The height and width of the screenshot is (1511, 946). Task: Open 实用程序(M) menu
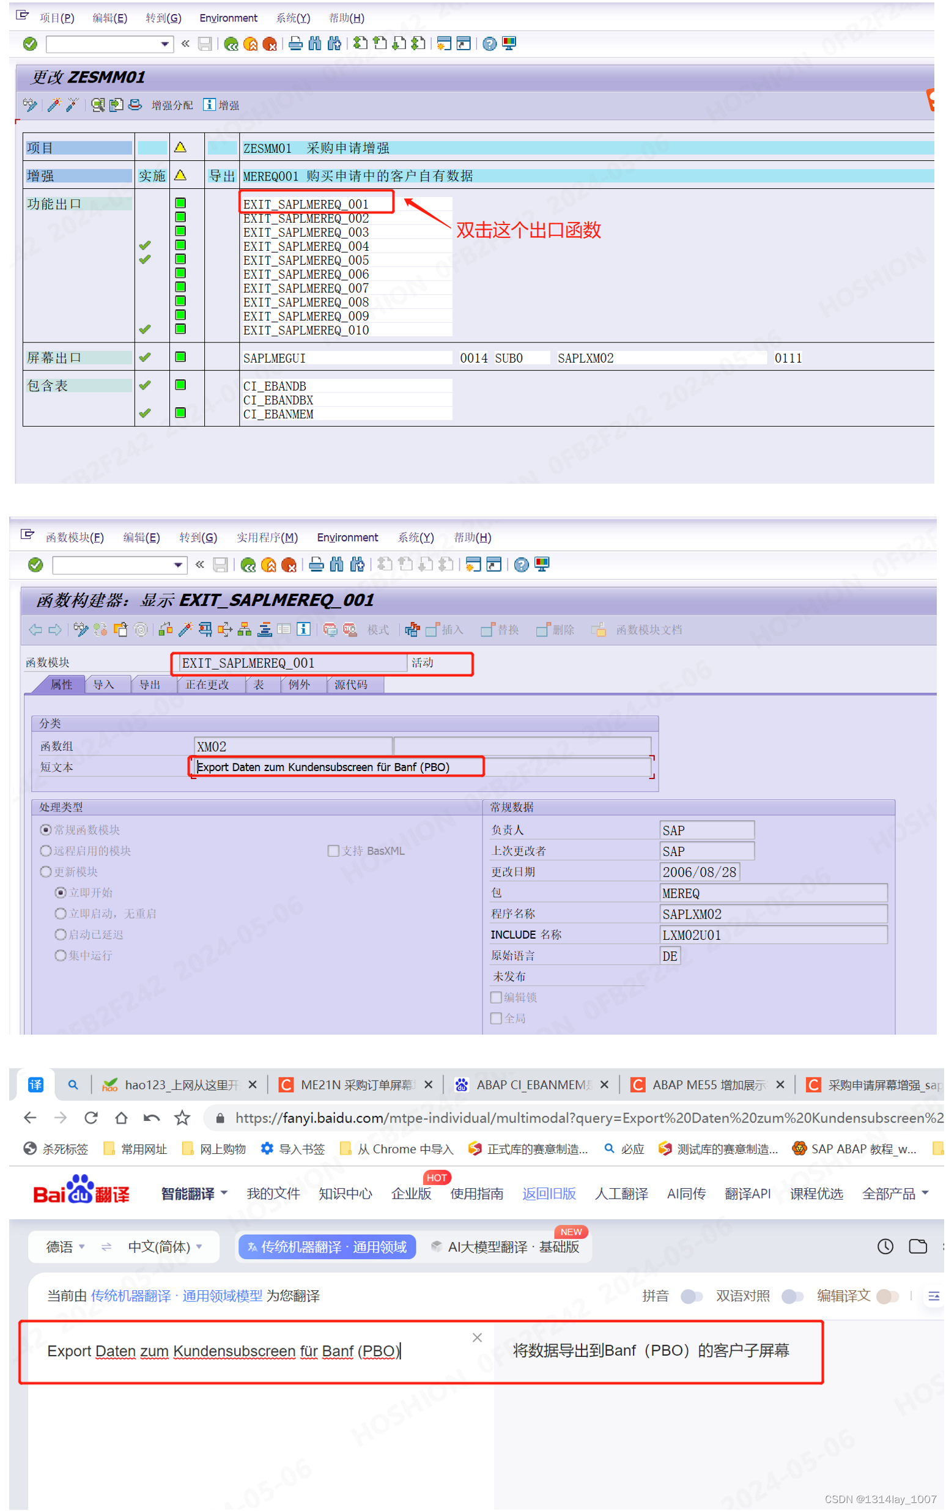tap(267, 538)
